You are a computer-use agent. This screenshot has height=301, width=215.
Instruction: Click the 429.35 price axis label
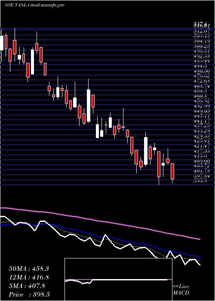[202, 136]
